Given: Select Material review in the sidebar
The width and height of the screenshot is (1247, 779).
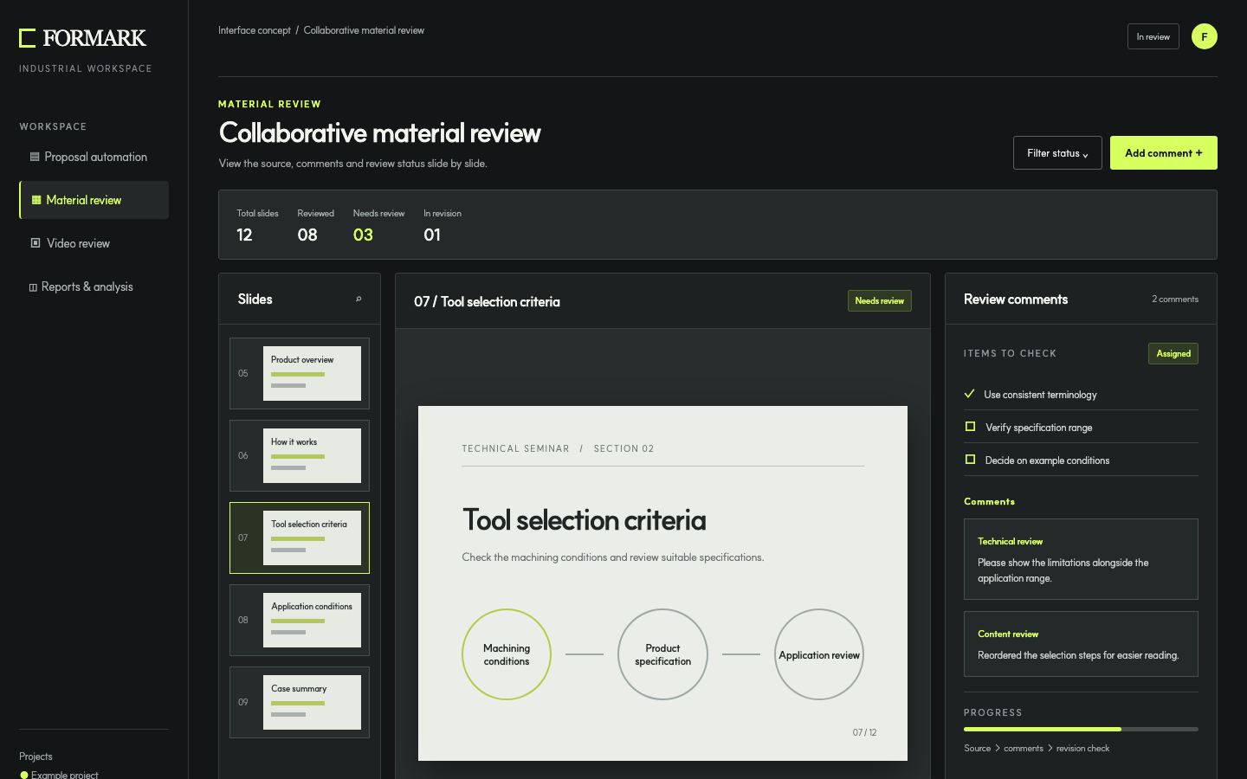Looking at the screenshot, I should tap(94, 200).
